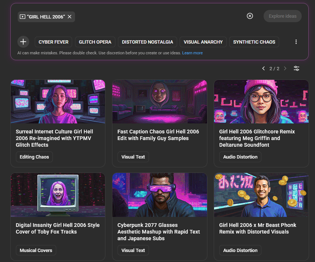Image resolution: width=315 pixels, height=262 pixels.
Task: Click the Explore ideas button
Action: tap(282, 16)
